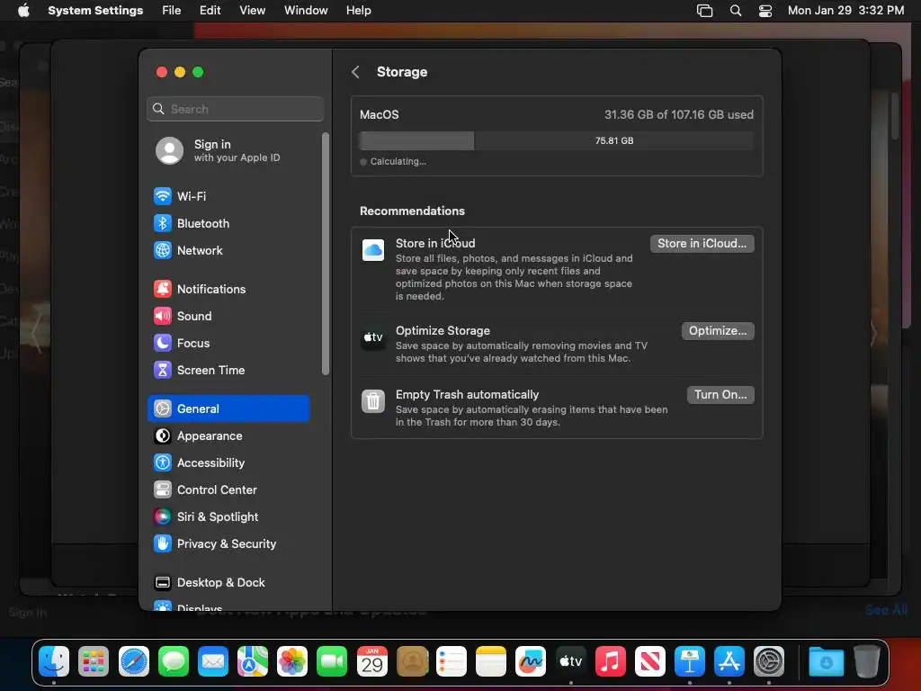Screen dimensions: 921x691
Task: Open Music from the Dock
Action: click(x=611, y=662)
